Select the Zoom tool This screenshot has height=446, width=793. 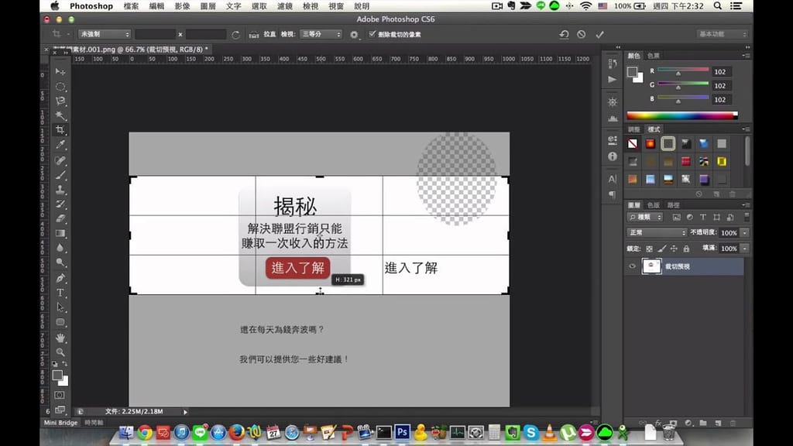[x=60, y=352]
